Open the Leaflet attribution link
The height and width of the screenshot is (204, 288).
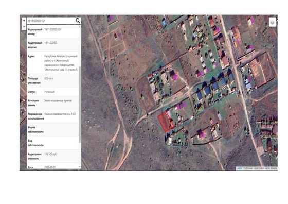coord(239,168)
